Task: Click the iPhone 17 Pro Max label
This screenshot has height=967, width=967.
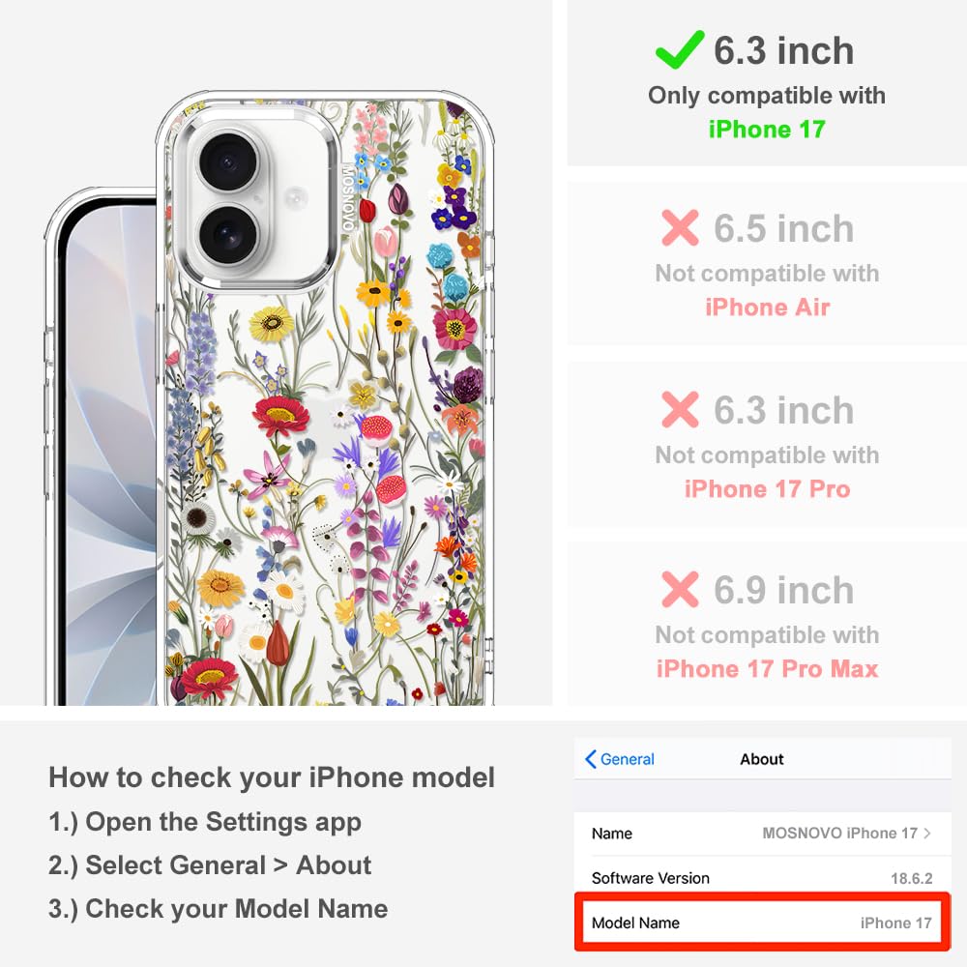Action: [767, 669]
